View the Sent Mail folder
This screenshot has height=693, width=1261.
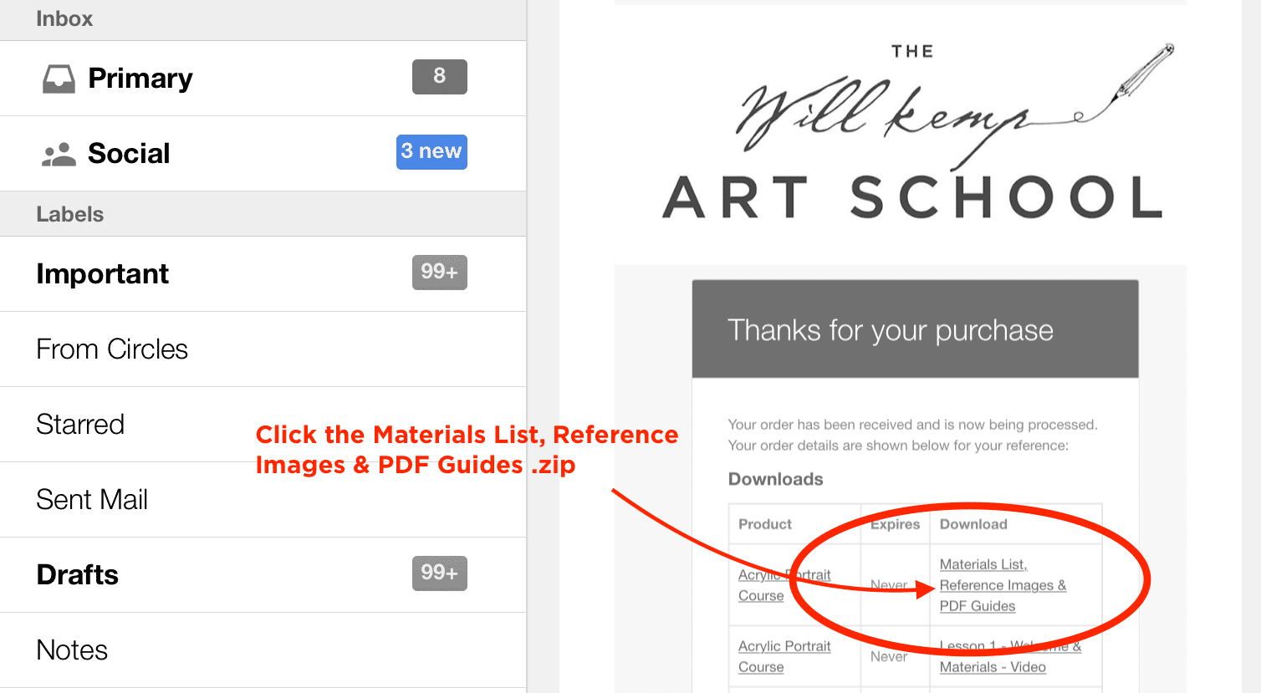coord(91,499)
